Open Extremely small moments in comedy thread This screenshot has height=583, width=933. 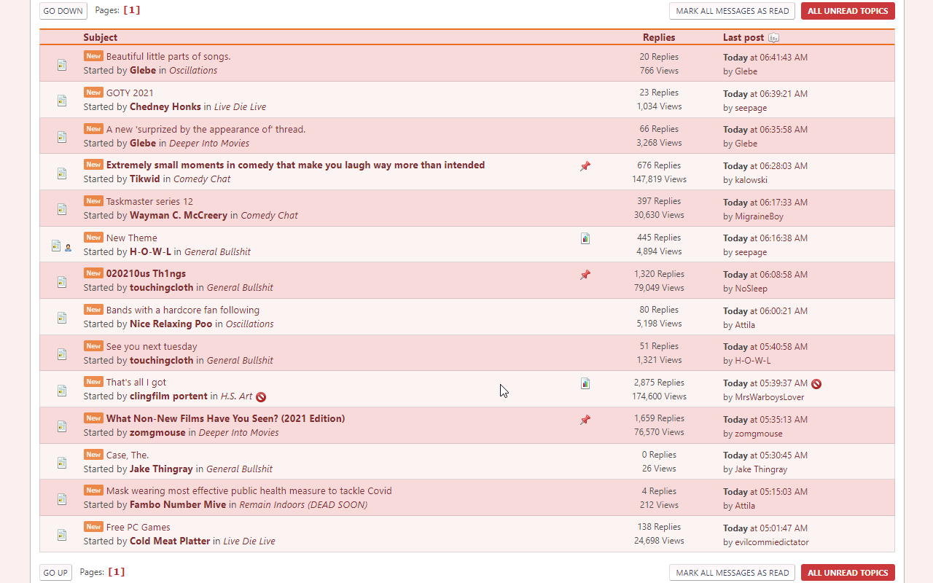pos(295,165)
